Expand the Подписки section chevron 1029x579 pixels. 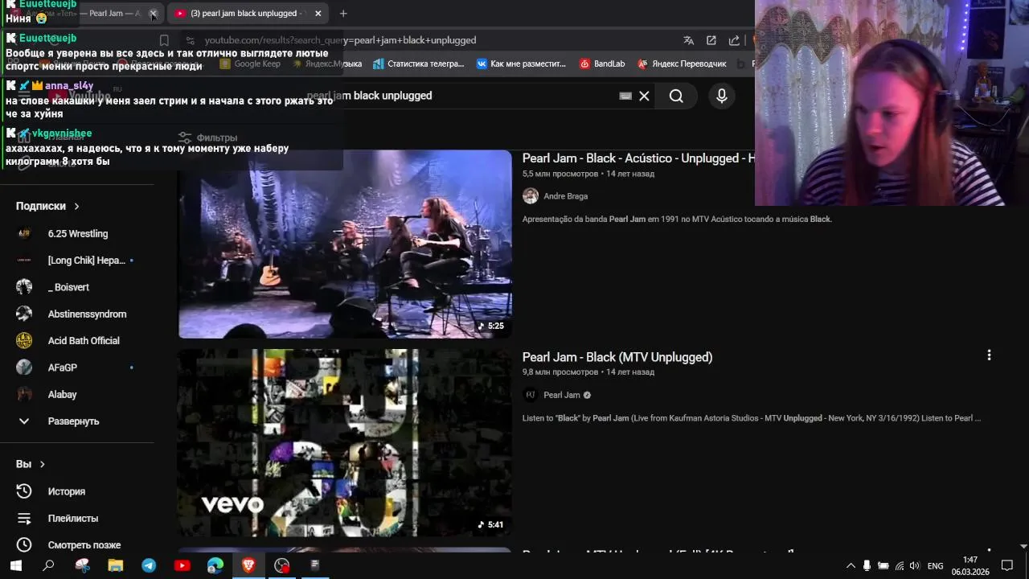click(x=76, y=207)
